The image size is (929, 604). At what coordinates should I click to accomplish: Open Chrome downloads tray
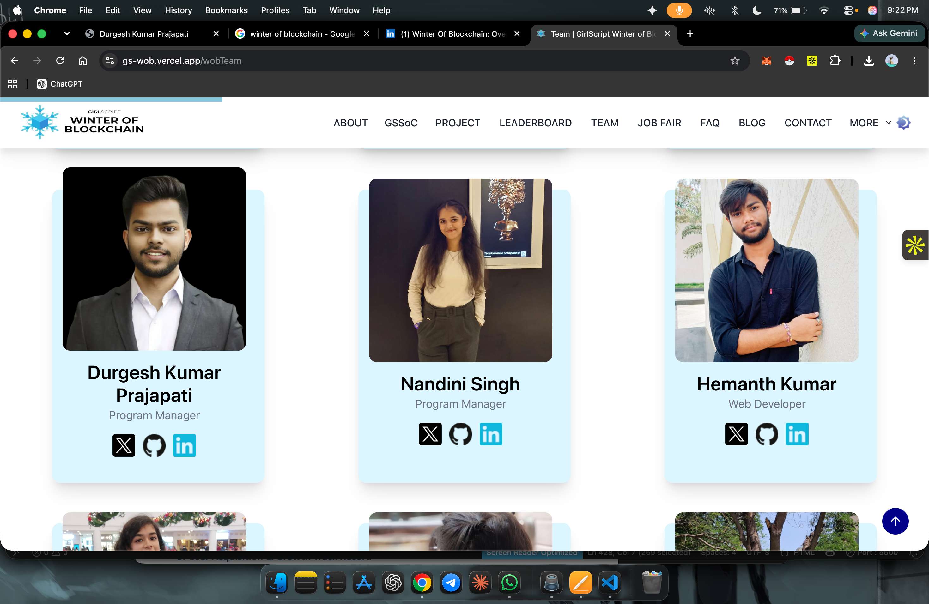coord(869,61)
